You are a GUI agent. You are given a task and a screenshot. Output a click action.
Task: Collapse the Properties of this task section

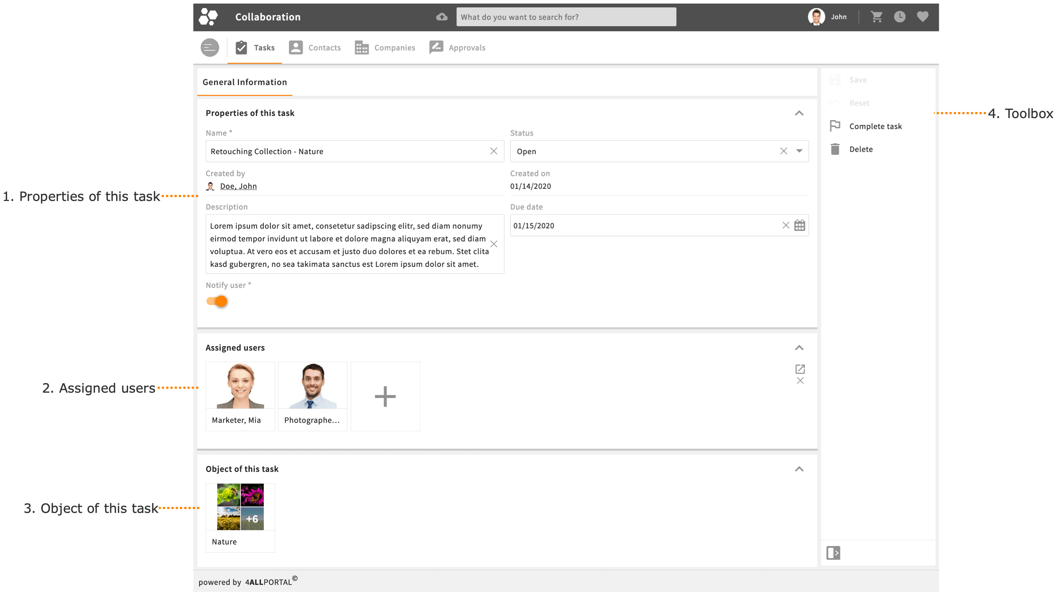799,113
